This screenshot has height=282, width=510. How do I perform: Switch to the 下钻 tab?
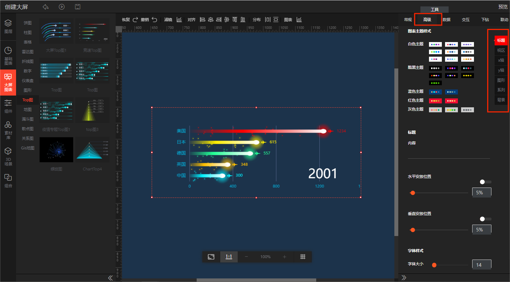tap(485, 20)
